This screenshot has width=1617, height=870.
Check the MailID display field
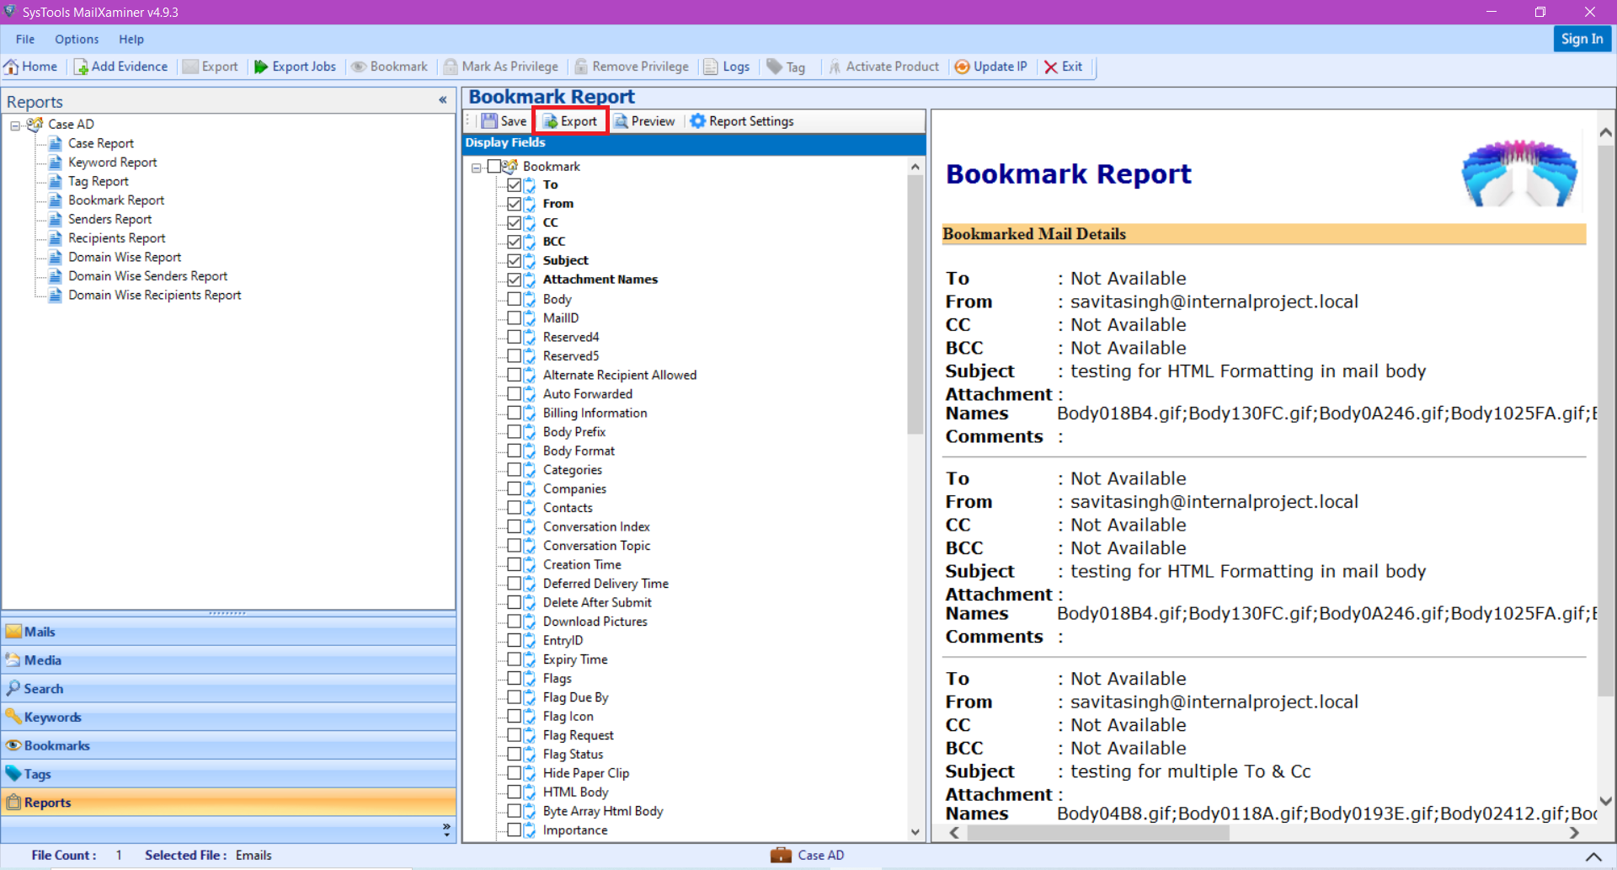point(514,318)
